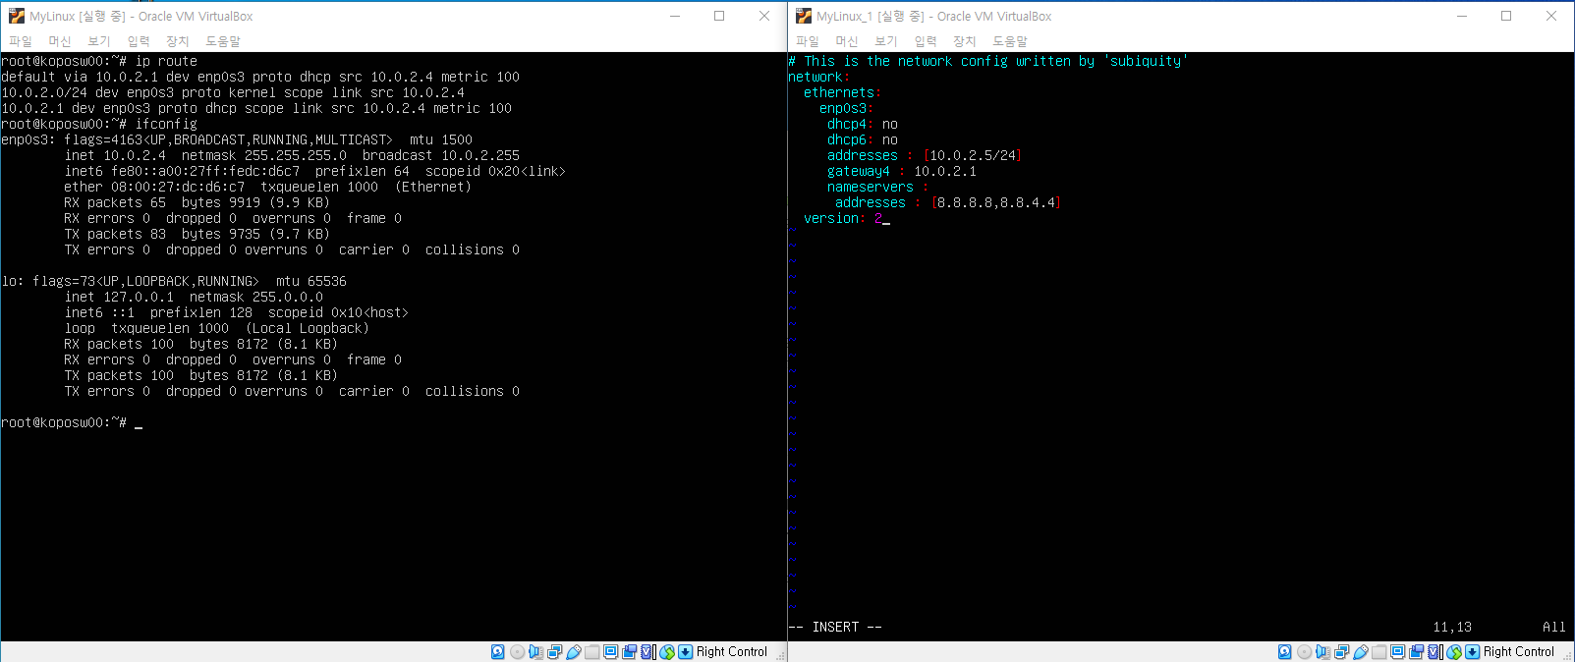Click USB indicator in MyLinux_1 status bar
The width and height of the screenshot is (1575, 662).
(1361, 651)
